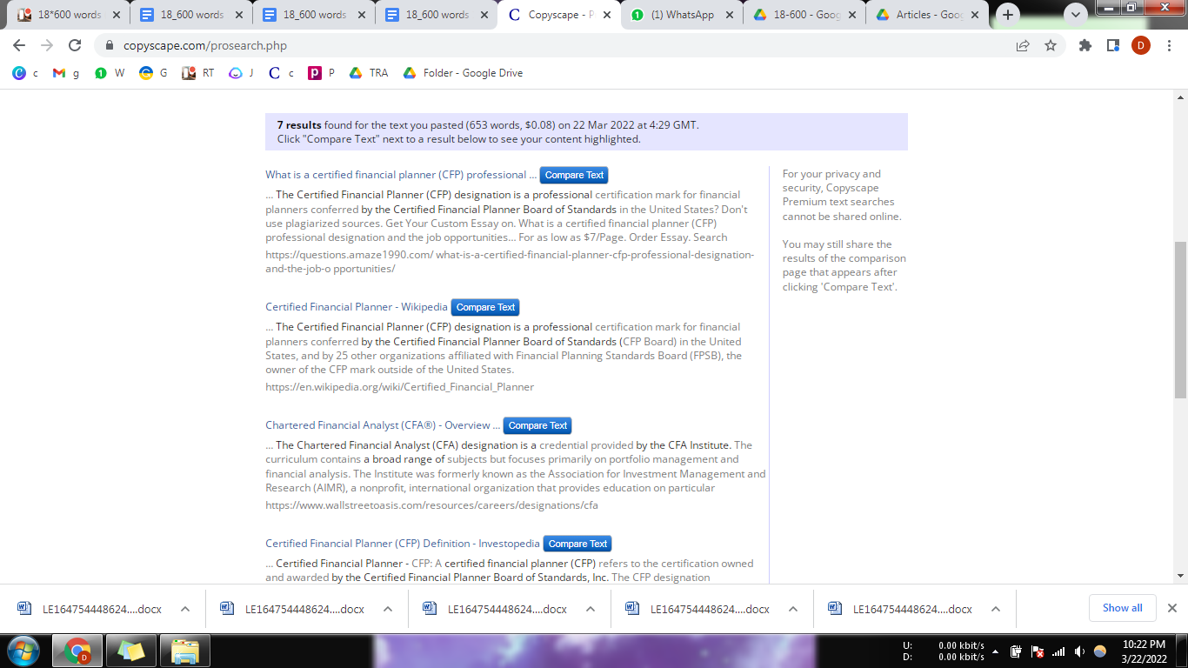Open 'What is a certified financial planner' result link

(x=401, y=175)
